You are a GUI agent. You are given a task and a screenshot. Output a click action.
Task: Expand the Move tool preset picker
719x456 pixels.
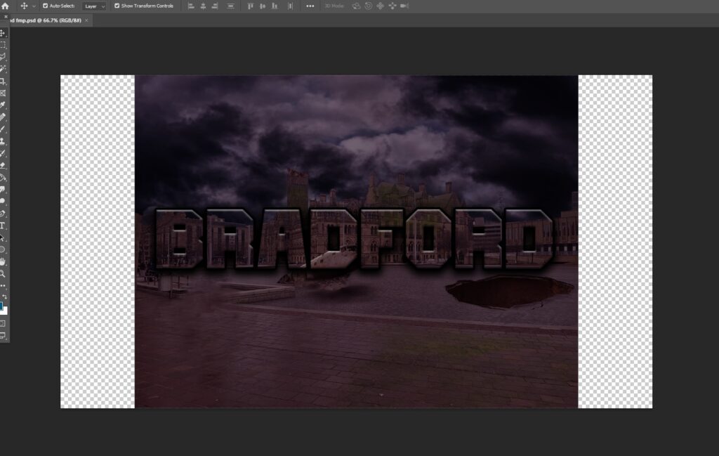(x=34, y=6)
